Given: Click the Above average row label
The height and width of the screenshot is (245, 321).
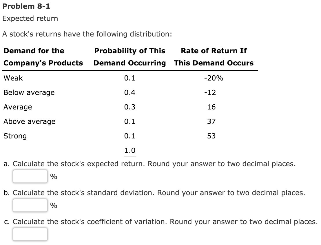Looking at the screenshot, I should point(29,122).
